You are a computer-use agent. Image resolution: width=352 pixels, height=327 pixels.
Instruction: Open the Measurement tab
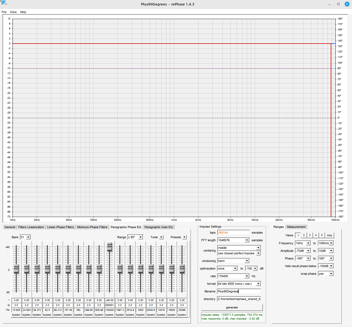[296, 227]
